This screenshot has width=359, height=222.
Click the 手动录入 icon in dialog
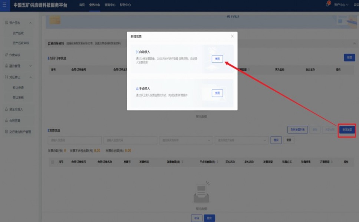137,89
